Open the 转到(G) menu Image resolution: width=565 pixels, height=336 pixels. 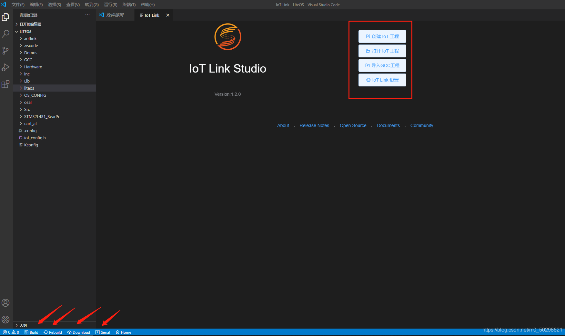click(x=92, y=5)
